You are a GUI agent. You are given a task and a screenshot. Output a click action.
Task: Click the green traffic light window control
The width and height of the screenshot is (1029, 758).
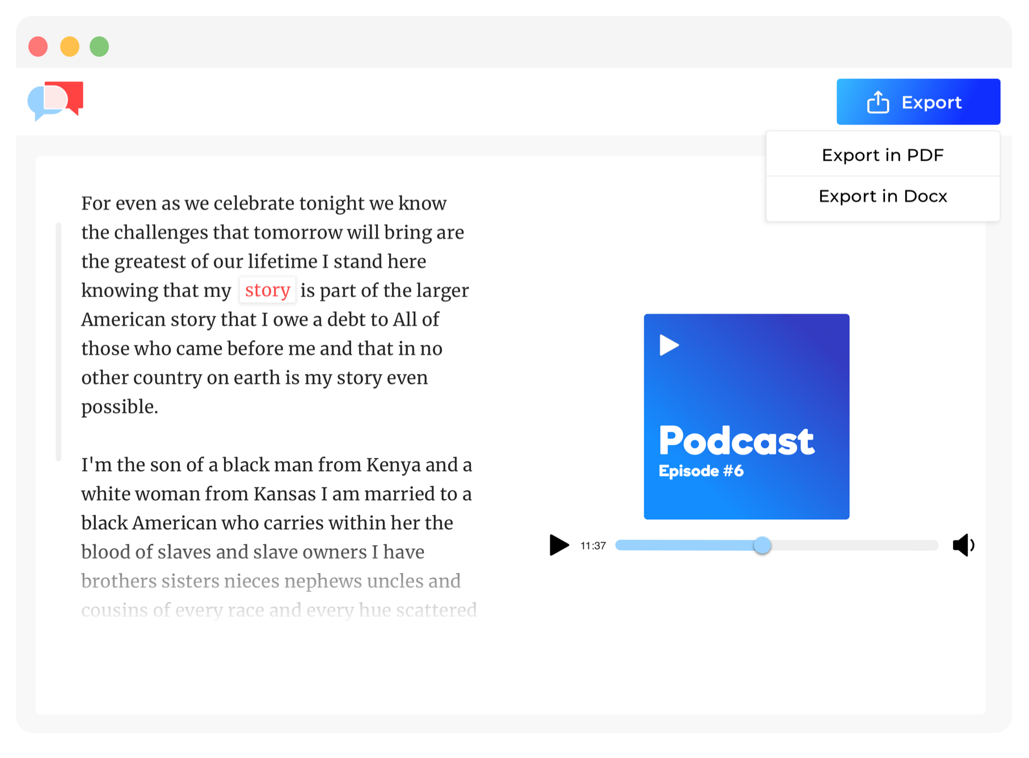[x=99, y=47]
